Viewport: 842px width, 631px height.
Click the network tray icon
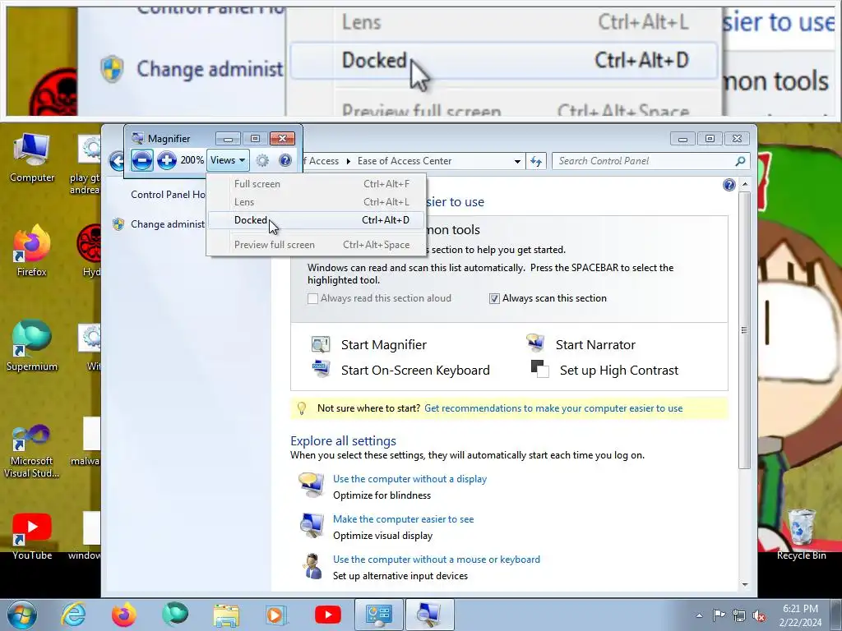coord(739,615)
